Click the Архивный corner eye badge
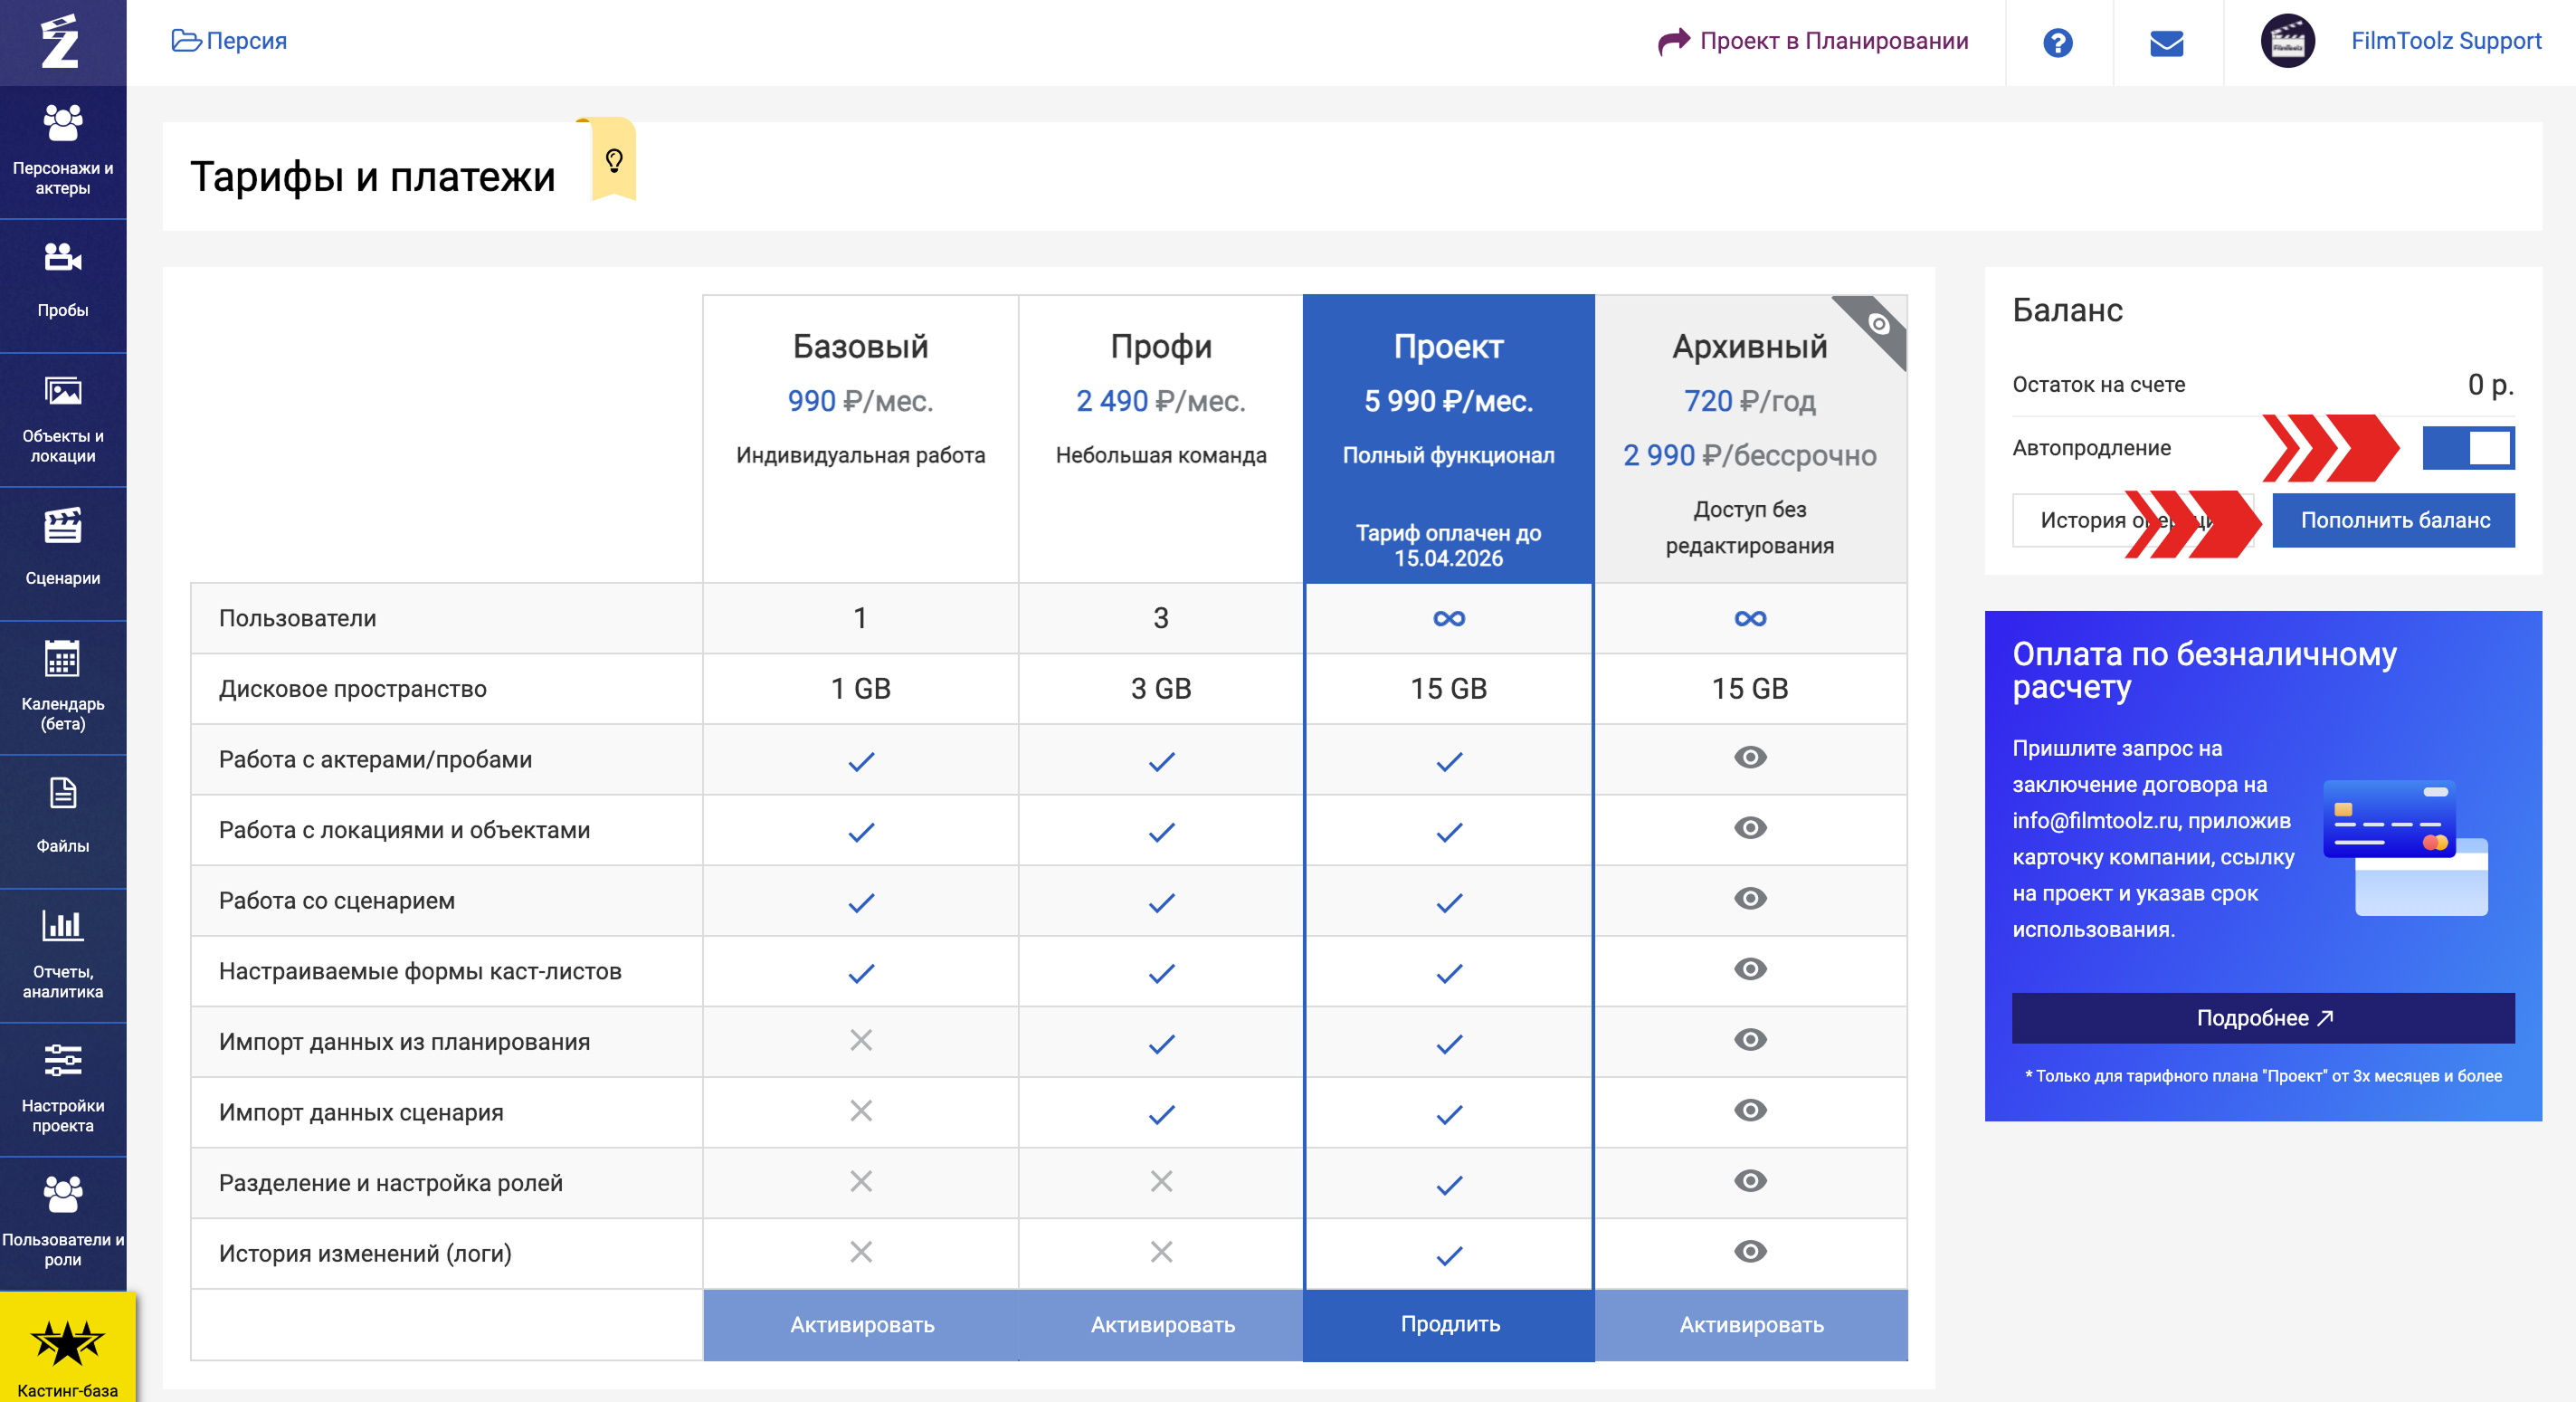The height and width of the screenshot is (1402, 2576). (1879, 324)
